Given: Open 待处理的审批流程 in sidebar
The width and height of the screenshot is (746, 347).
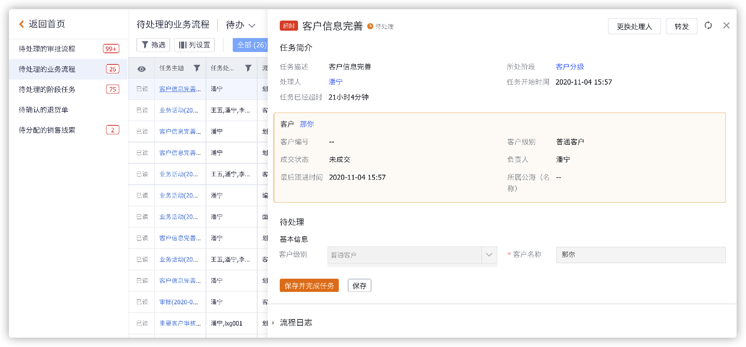Looking at the screenshot, I should 68,49.
